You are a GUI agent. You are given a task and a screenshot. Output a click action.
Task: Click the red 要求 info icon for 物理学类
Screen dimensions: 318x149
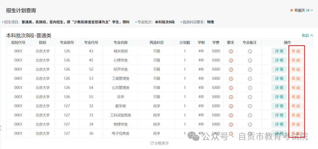[231, 124]
